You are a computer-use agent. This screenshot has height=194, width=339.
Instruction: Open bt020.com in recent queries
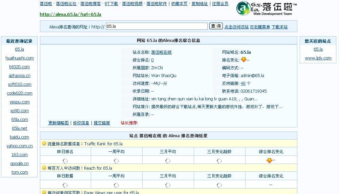click(19, 67)
